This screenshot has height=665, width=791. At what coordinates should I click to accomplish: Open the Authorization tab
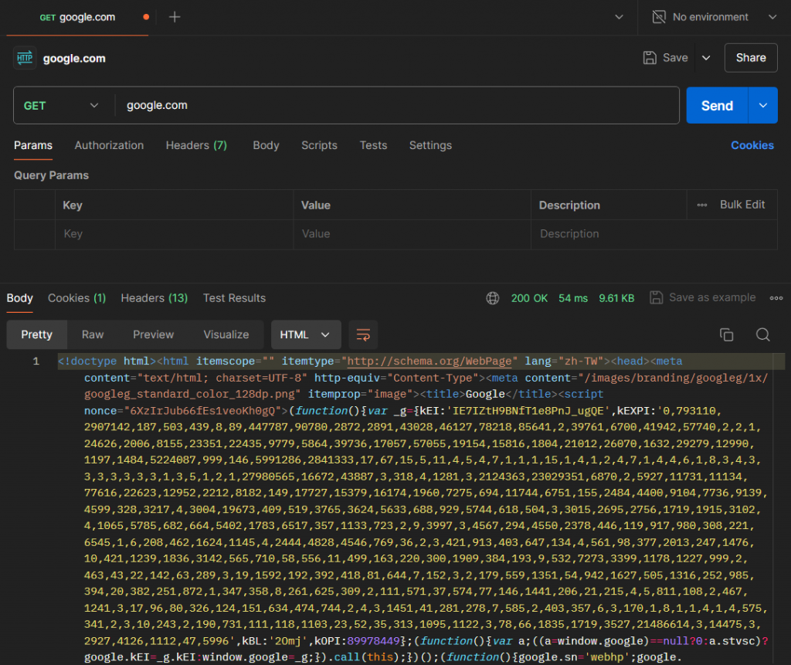109,145
